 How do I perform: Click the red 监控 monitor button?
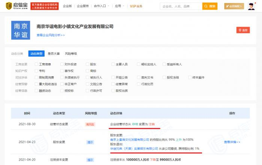click(243, 30)
